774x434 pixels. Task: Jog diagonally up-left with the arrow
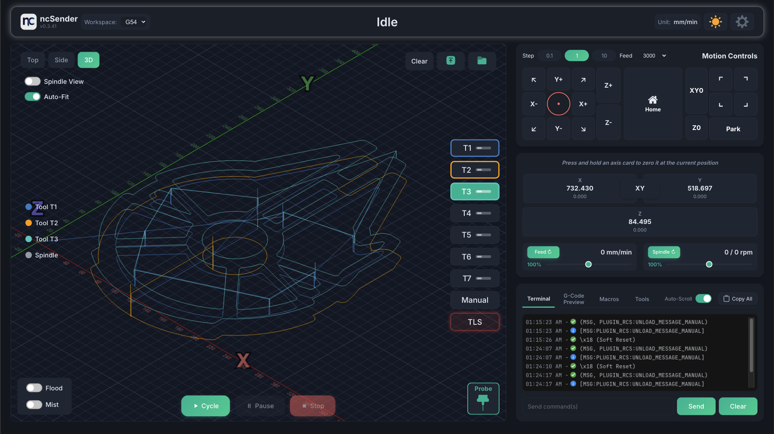[534, 80]
